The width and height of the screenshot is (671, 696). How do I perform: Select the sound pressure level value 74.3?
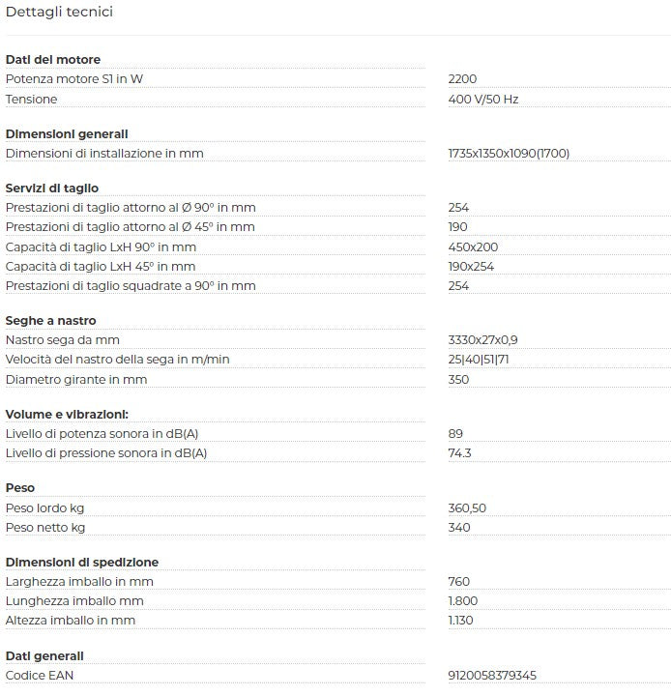459,453
